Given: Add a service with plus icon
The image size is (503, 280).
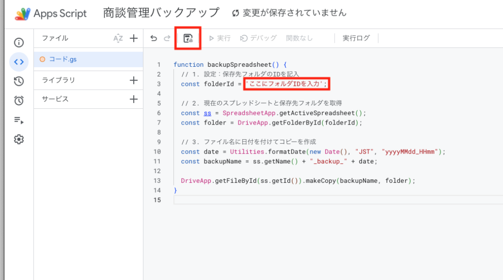Looking at the screenshot, I should click(133, 99).
